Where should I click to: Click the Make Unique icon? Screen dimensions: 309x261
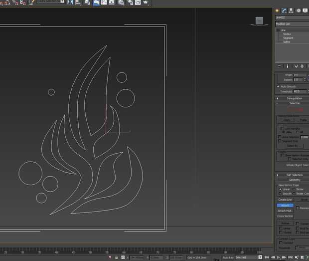[x=296, y=66]
